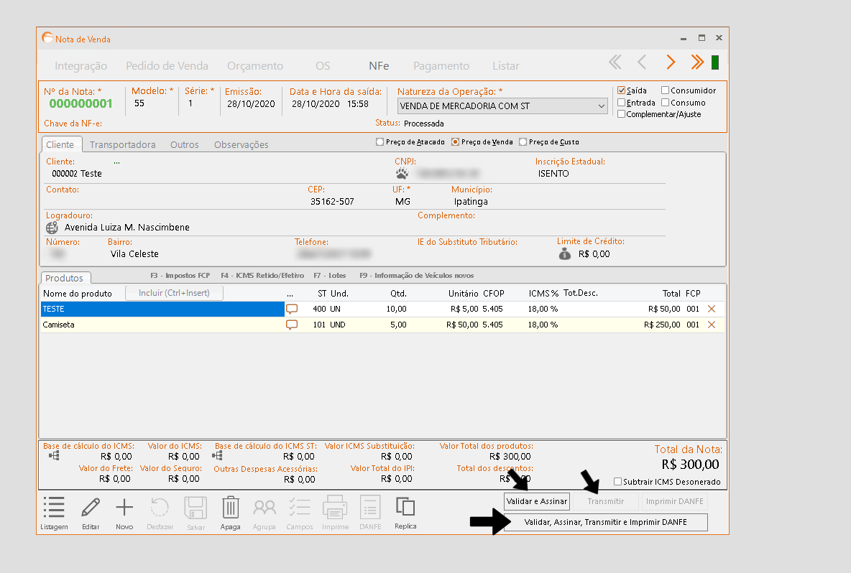
Task: Open the OS menu
Action: coord(323,65)
